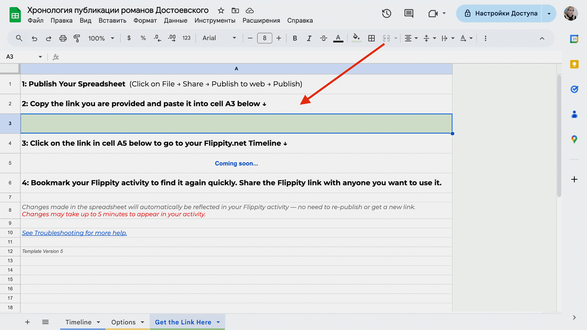Viewport: 587px width, 330px height.
Task: Open the borders tool
Action: click(x=371, y=38)
